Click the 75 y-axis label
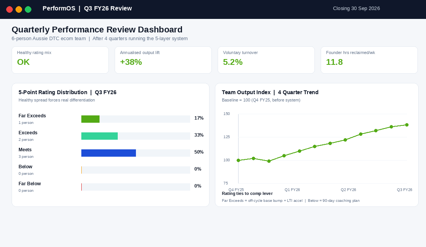 (x=226, y=183)
